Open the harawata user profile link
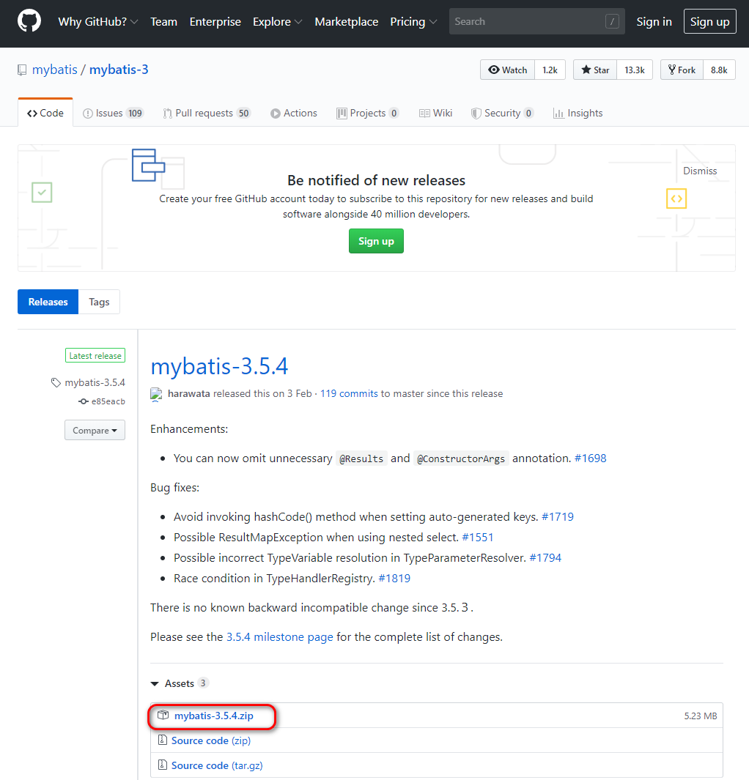749x780 pixels. click(x=188, y=393)
